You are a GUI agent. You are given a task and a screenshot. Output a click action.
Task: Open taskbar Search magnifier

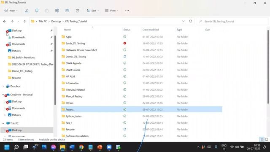16,147
